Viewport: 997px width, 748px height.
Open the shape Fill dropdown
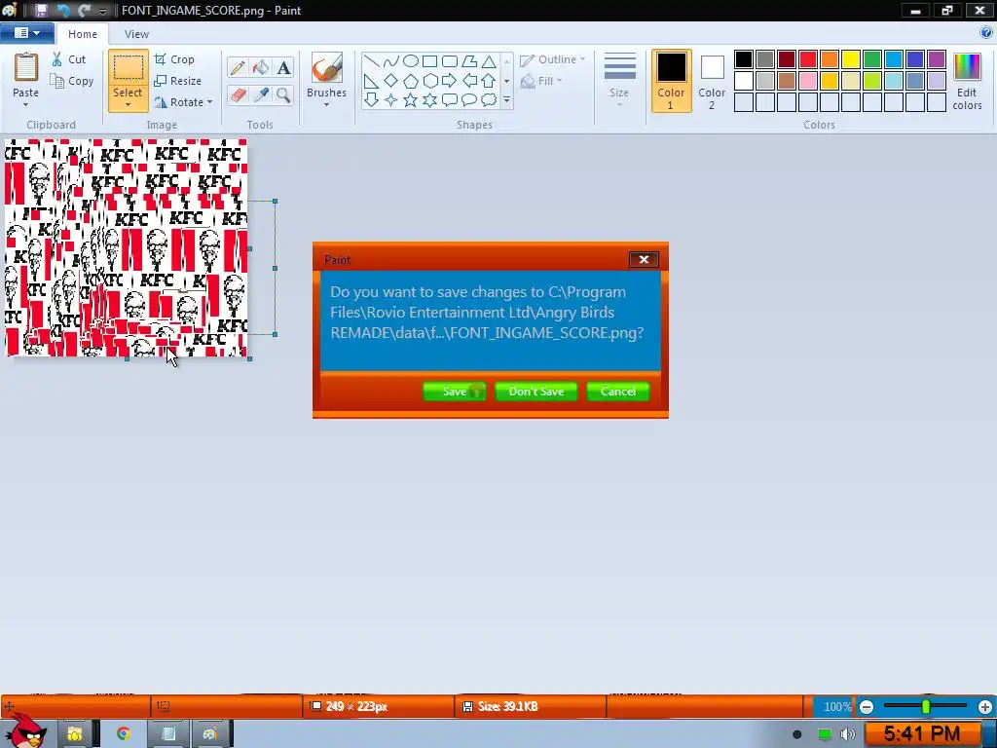[x=541, y=81]
